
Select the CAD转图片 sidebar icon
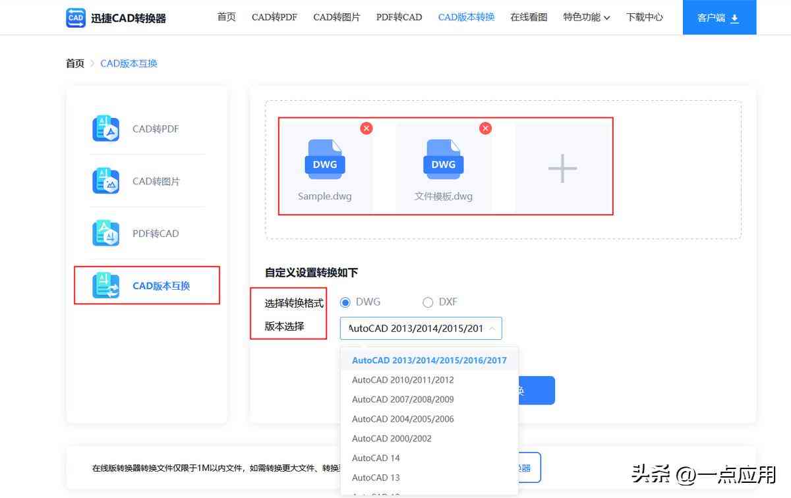105,180
